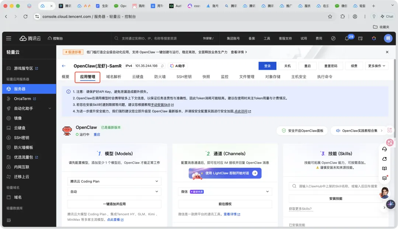Open the hamburger menu in Tencent Cloud header
Image resolution: width=398 pixels, height=229 pixels.
pos(8,38)
